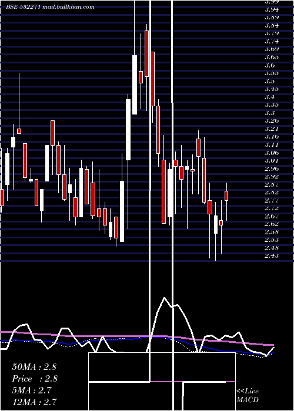
Task: Click the 3.69 axis value
Action: pyautogui.click(x=272, y=49)
